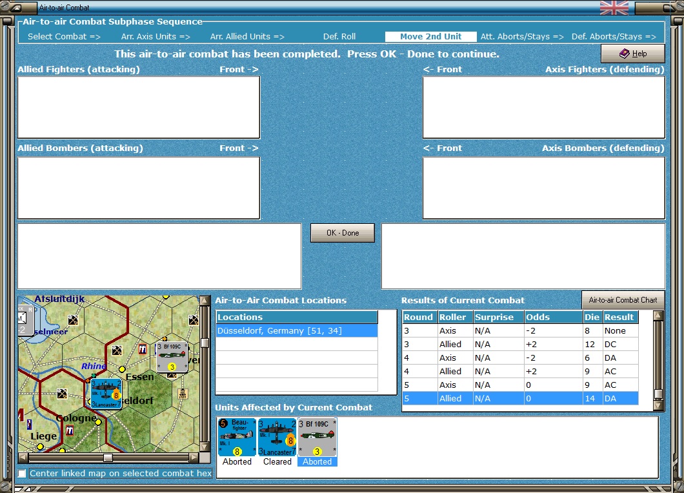Screen dimensions: 684x493
Task: Click the Axis Fighters (defending) box
Action: (x=544, y=107)
